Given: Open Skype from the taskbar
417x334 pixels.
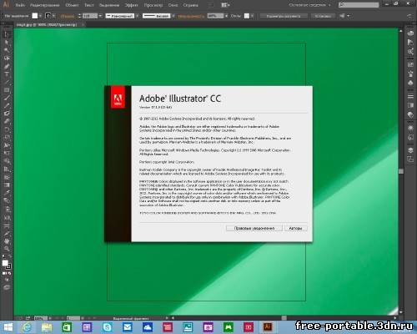Looking at the screenshot, I should 107,327.
